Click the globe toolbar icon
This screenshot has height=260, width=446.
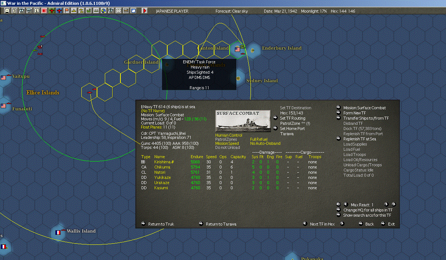103,11
